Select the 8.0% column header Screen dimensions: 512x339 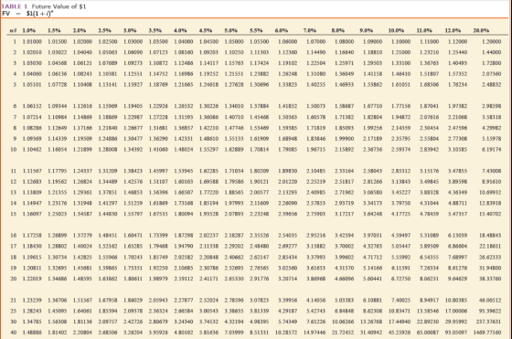point(338,31)
